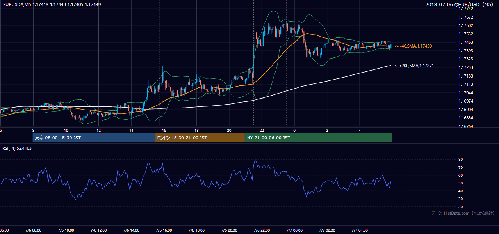Click price axis value 1.17183
The height and width of the screenshot is (234, 499).
466,76
